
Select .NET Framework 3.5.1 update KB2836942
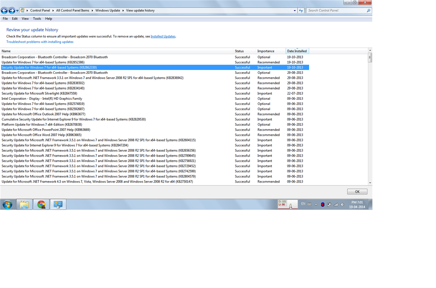point(155,78)
